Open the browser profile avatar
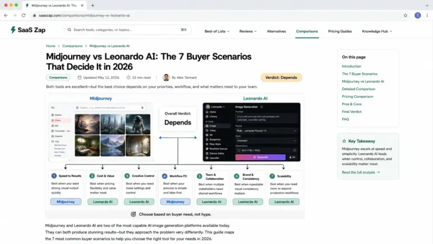This screenshot has height=244, width=433. click(417, 16)
